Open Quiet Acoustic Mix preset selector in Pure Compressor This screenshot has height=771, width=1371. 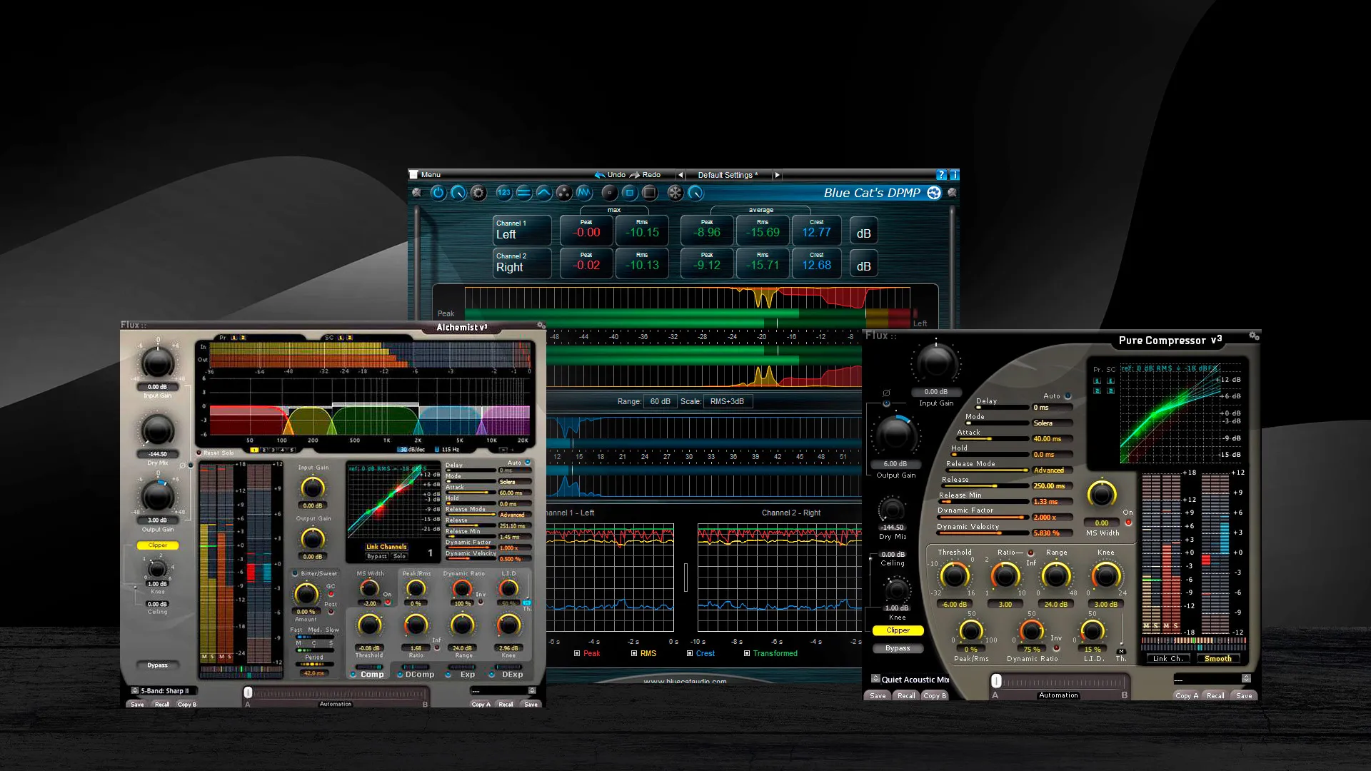pos(910,680)
